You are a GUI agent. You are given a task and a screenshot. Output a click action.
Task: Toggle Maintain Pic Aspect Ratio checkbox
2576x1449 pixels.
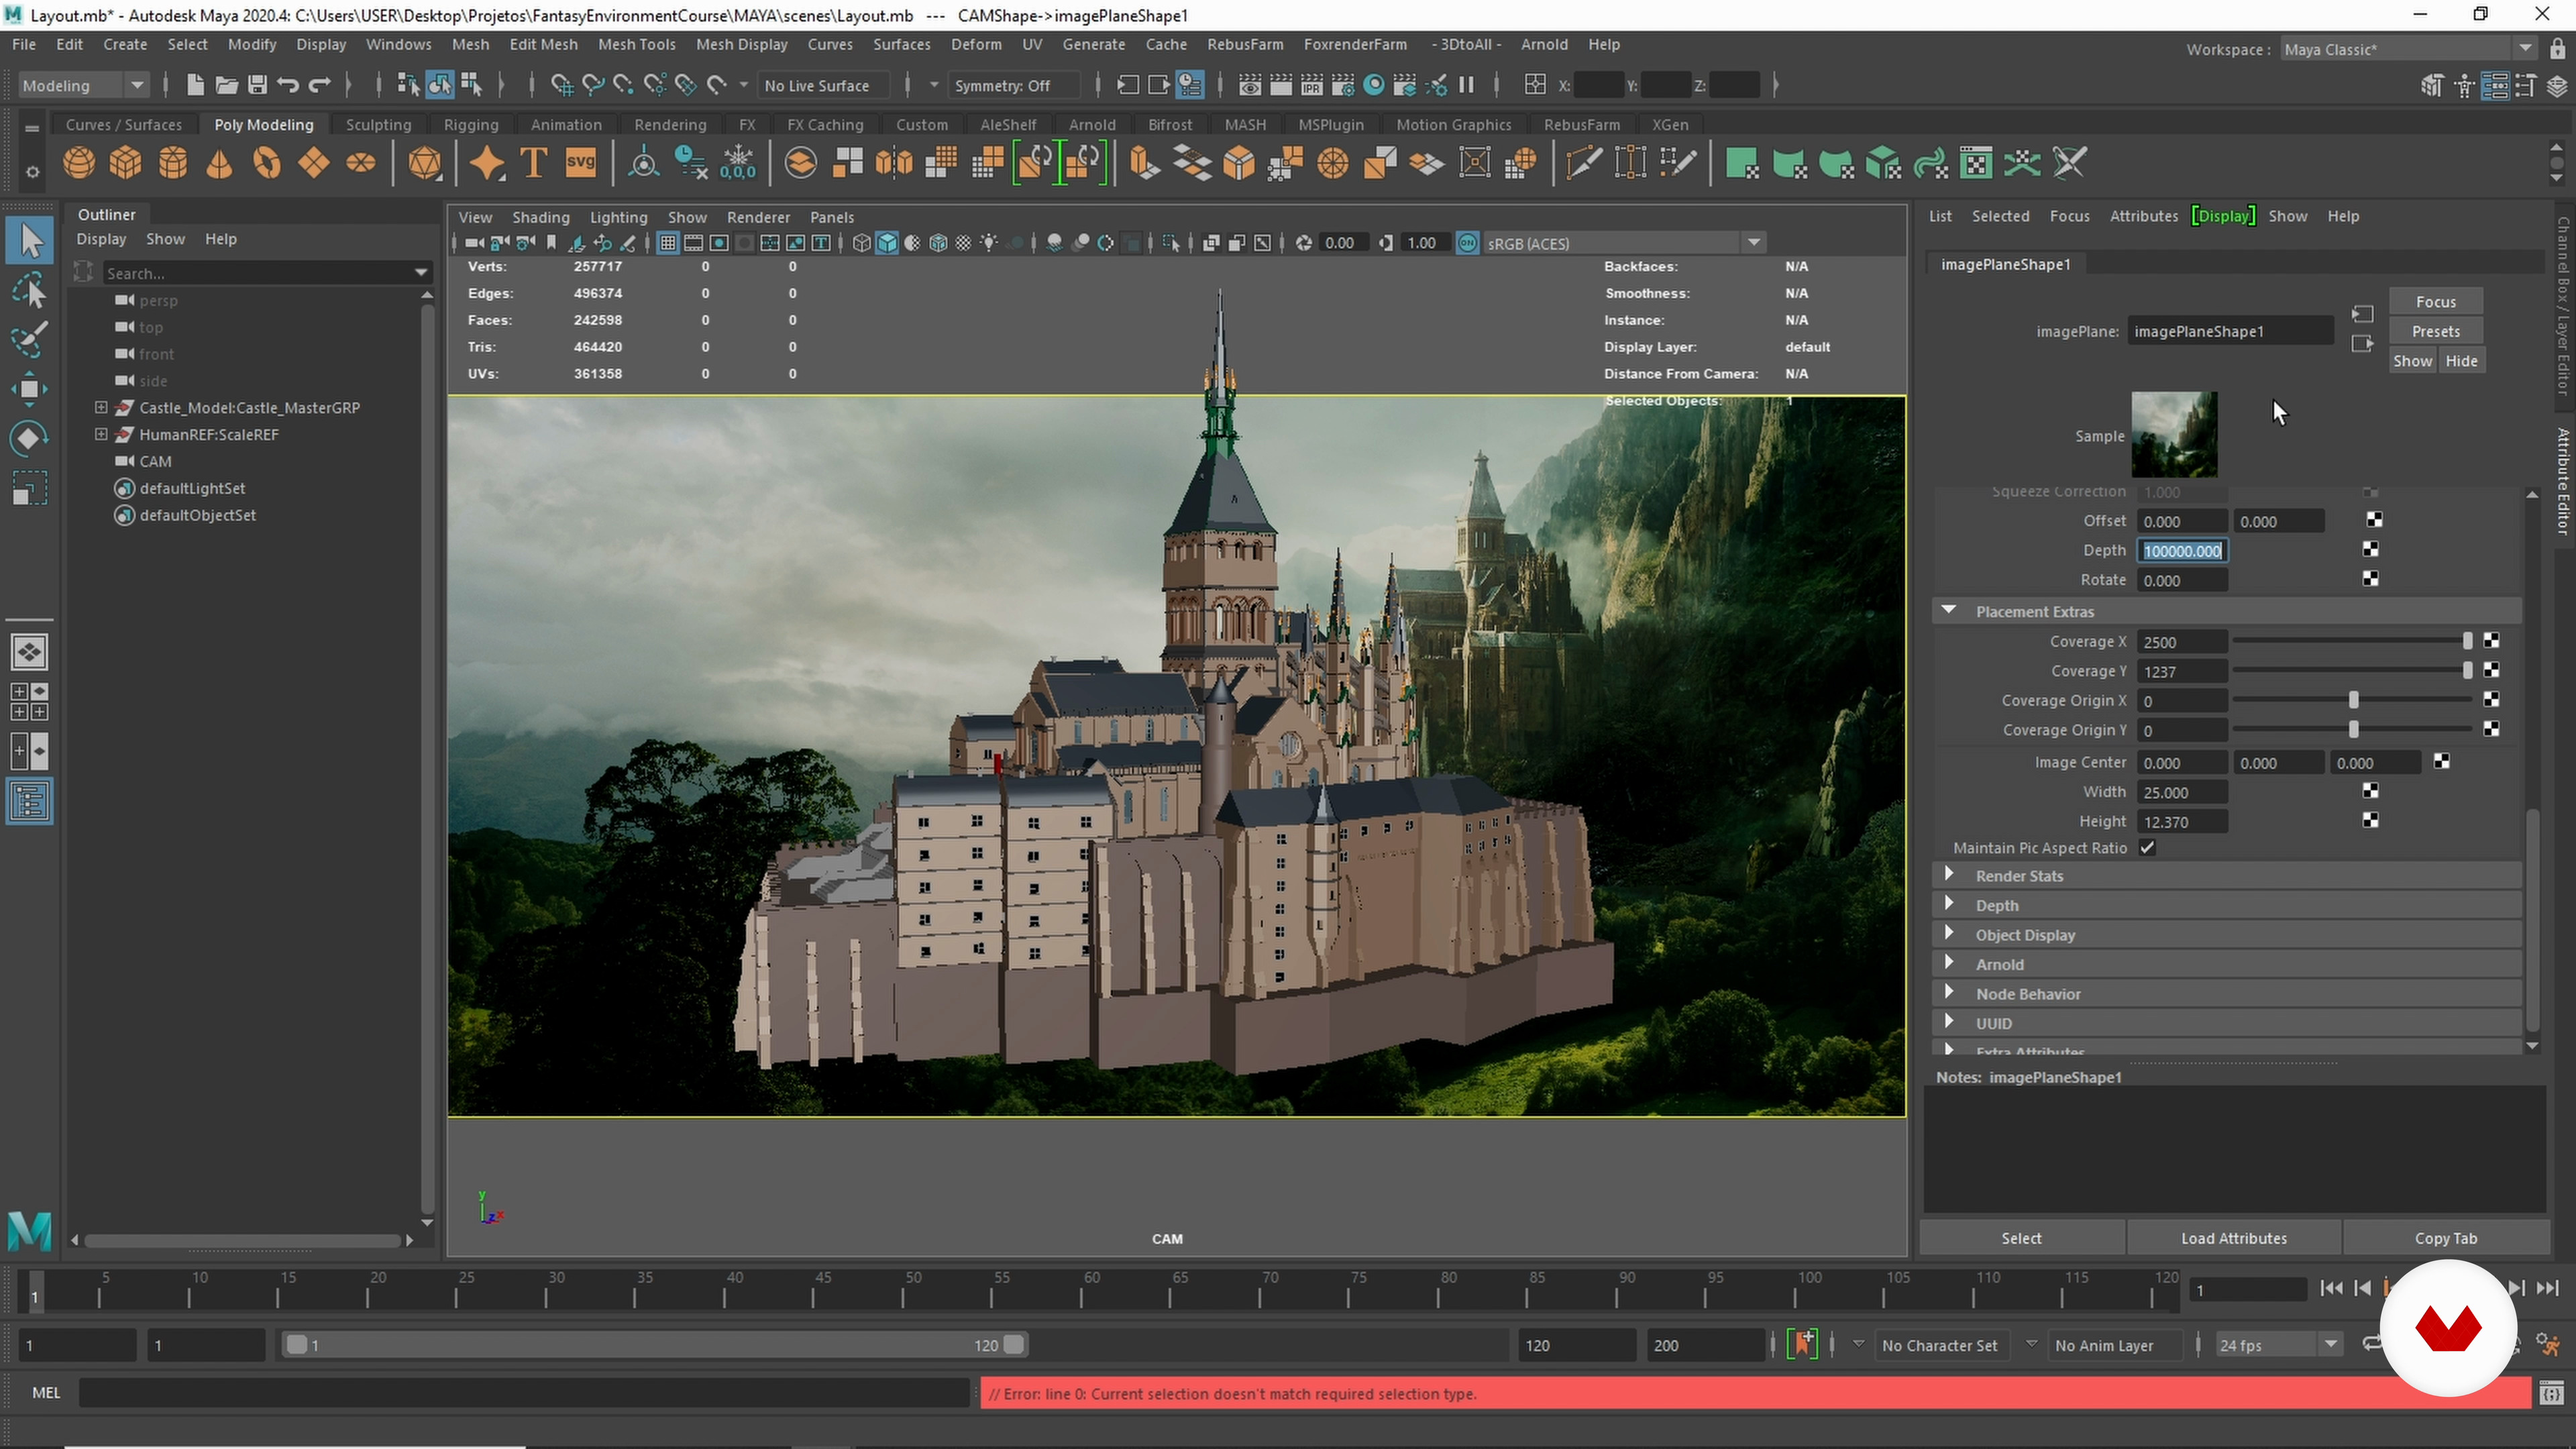[2147, 848]
